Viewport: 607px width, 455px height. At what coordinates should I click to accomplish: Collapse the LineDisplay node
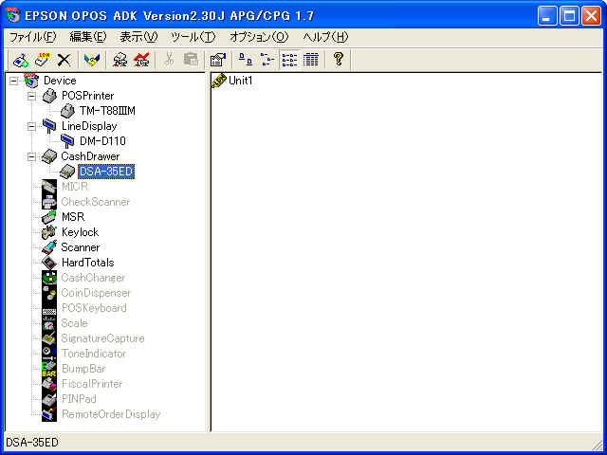click(31, 126)
